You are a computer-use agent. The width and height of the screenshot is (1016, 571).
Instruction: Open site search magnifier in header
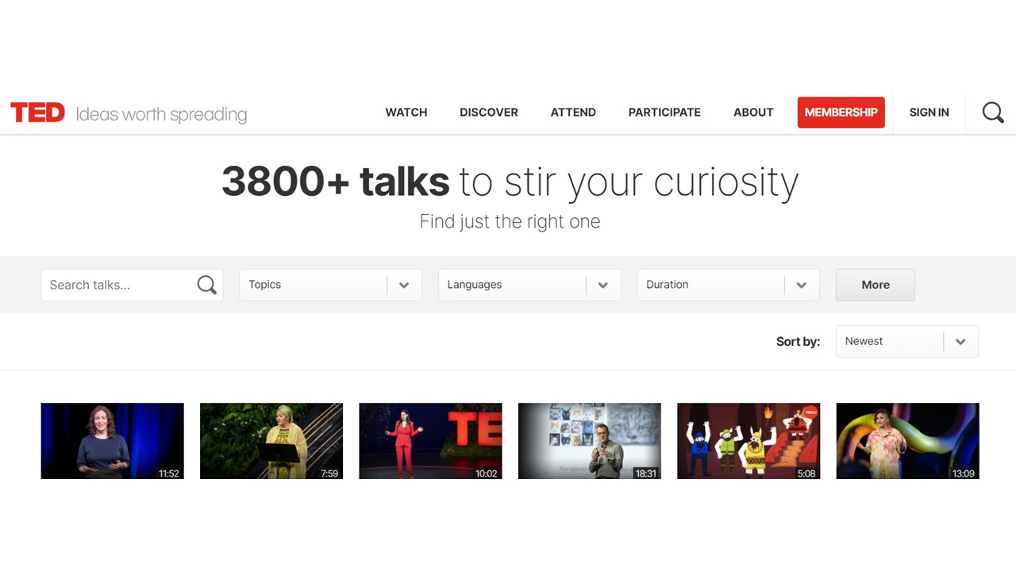992,113
